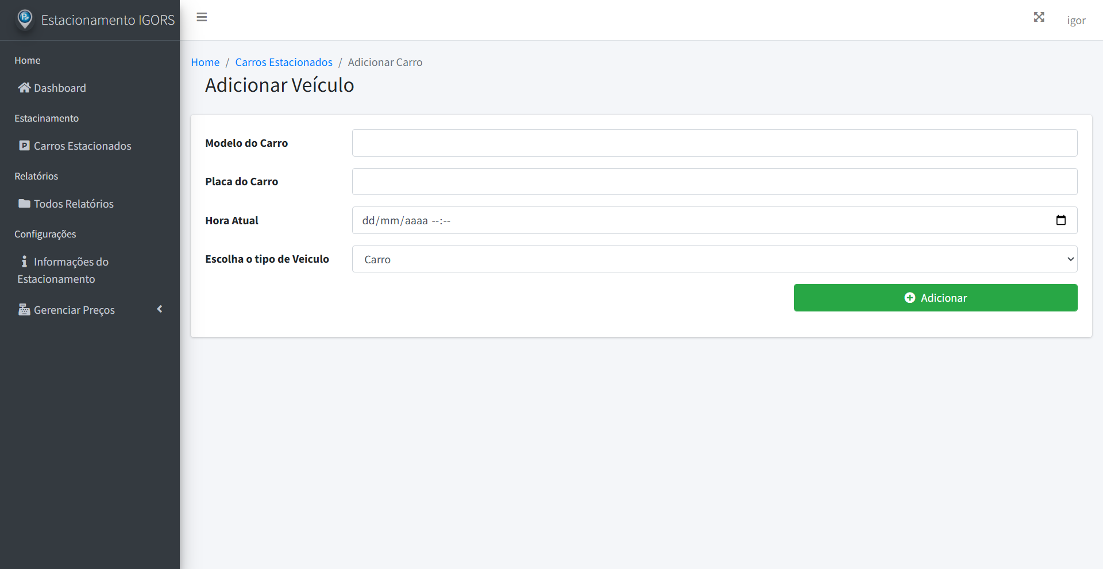This screenshot has width=1103, height=569.
Task: Open the igor user menu
Action: point(1076,21)
